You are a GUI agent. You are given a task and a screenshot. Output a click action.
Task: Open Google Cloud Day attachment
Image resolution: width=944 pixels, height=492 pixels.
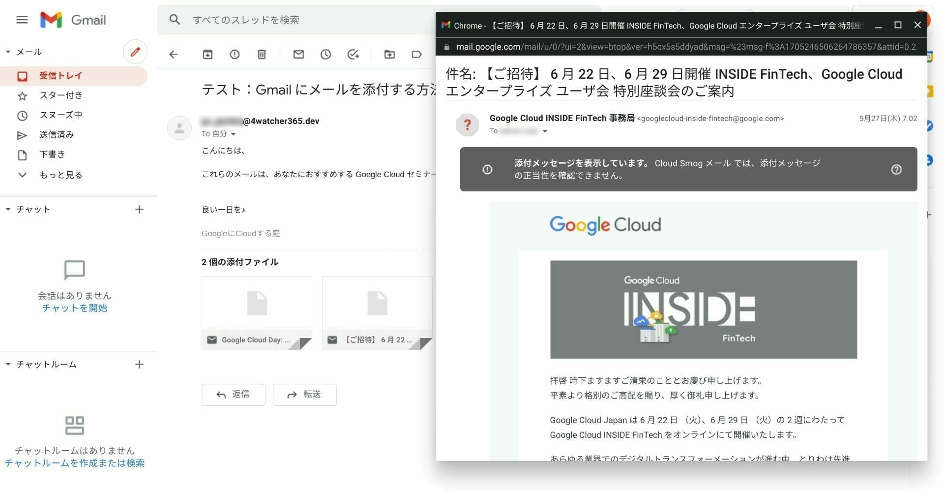257,313
